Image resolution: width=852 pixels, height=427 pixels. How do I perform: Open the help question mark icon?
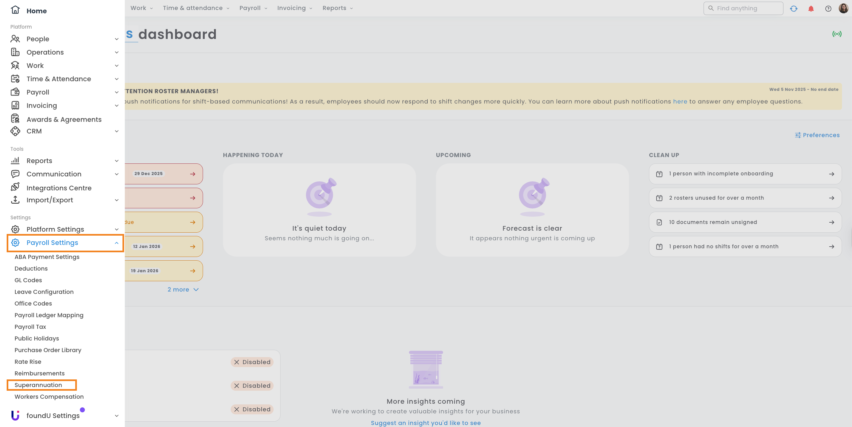coord(828,9)
